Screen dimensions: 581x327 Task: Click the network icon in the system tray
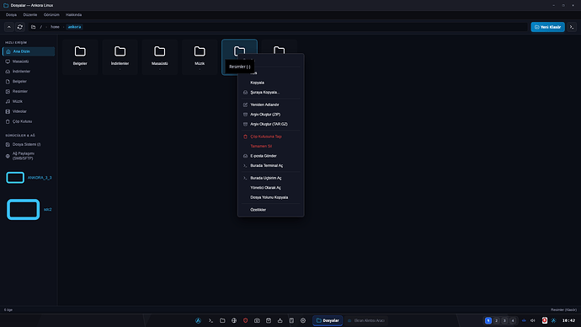pos(524,321)
